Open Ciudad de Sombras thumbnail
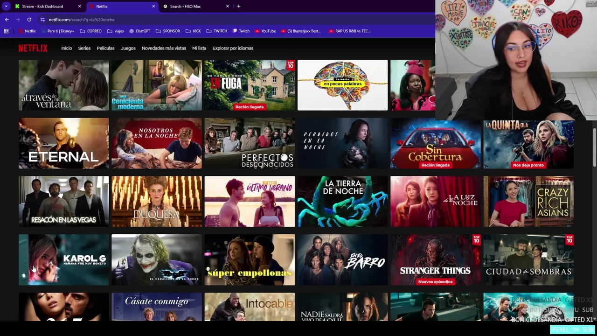 tap(528, 260)
